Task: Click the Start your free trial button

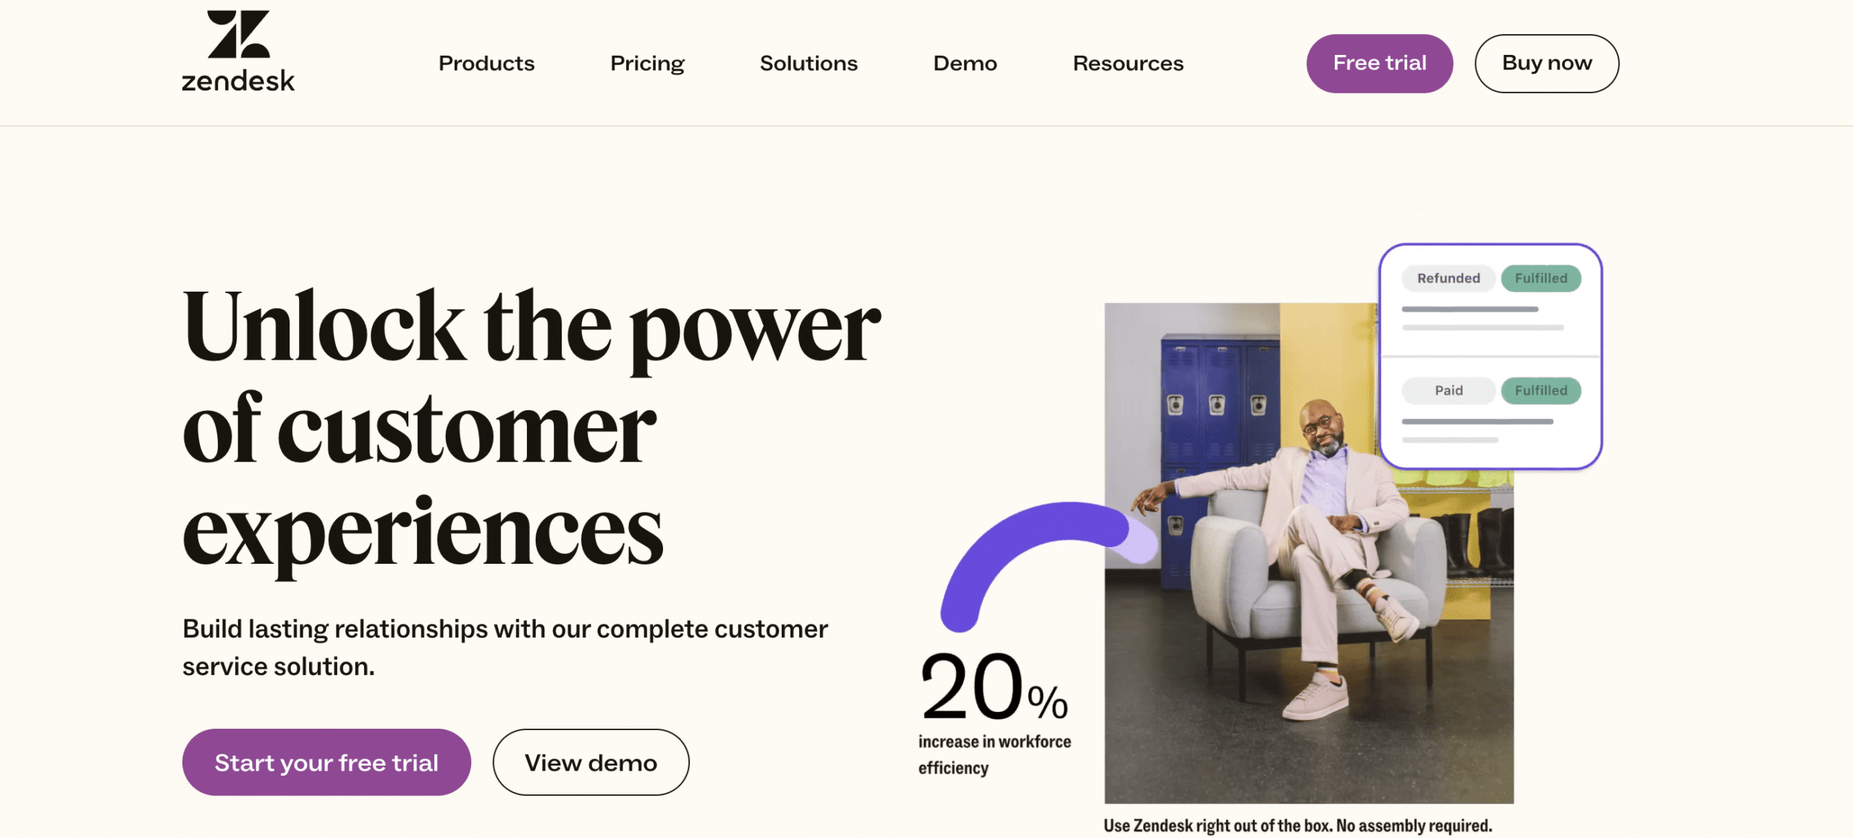Action: click(x=326, y=761)
